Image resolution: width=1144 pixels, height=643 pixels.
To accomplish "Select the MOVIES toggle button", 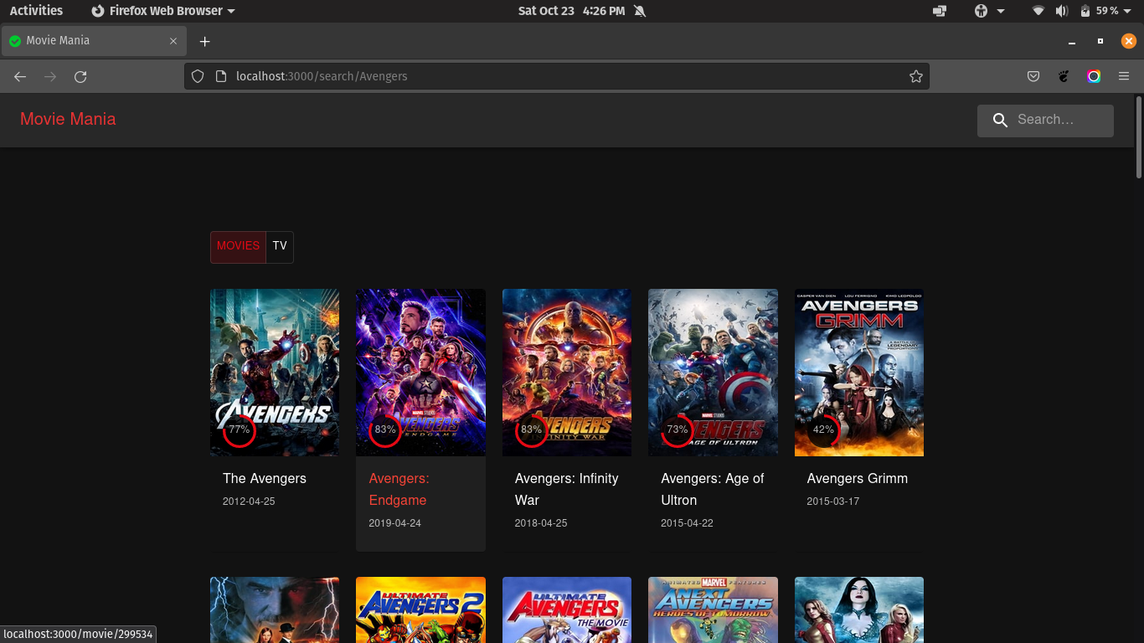I will click(x=238, y=246).
